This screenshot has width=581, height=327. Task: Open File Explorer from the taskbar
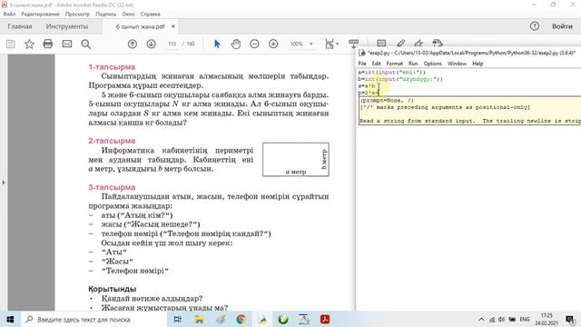click(199, 319)
